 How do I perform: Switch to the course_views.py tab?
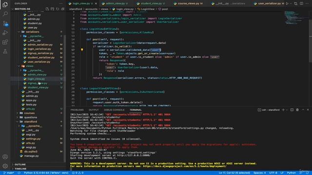tap(188, 3)
